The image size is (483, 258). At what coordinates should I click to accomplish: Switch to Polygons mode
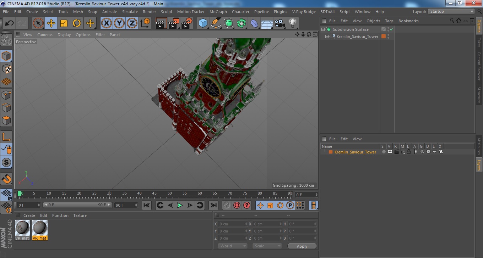[6, 120]
